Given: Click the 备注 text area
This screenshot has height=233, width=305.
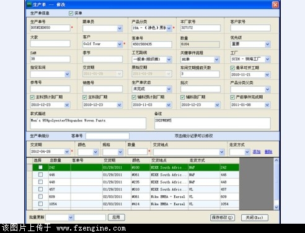Looking at the screenshot, I should pos(213,123).
